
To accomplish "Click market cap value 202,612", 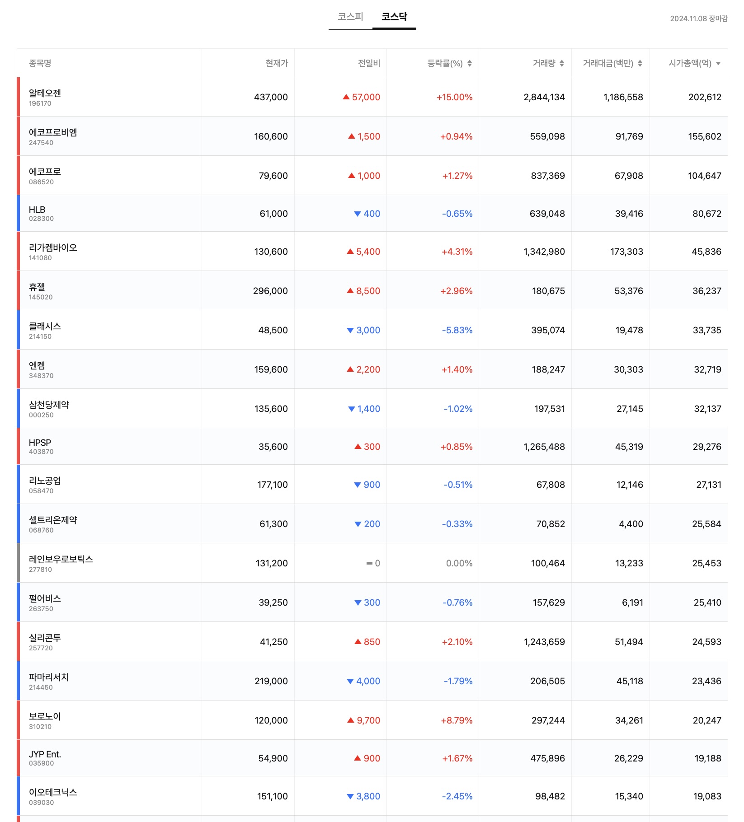I will pyautogui.click(x=705, y=97).
